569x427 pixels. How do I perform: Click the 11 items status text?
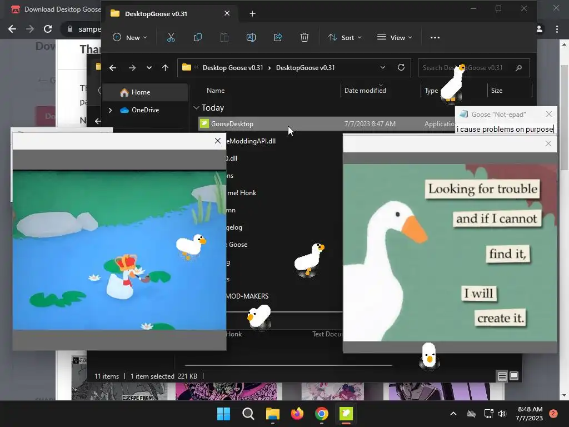click(x=107, y=376)
